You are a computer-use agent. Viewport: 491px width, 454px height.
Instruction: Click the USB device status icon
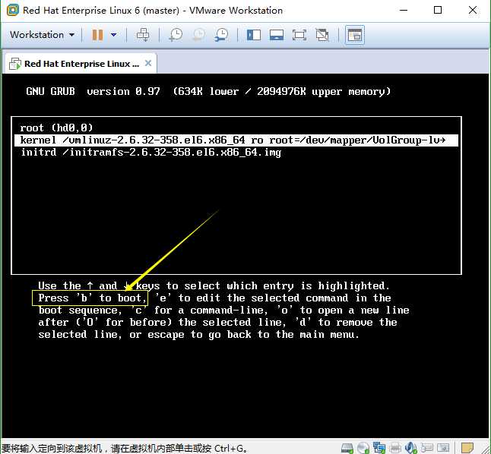click(x=427, y=448)
